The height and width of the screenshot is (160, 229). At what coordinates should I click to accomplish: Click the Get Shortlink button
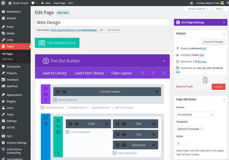coord(114,30)
